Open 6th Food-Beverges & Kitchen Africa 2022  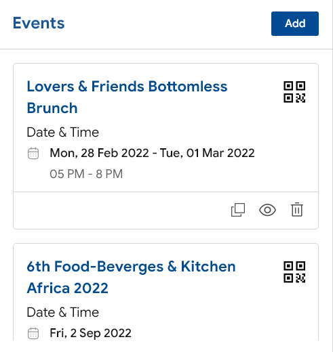coord(131,278)
